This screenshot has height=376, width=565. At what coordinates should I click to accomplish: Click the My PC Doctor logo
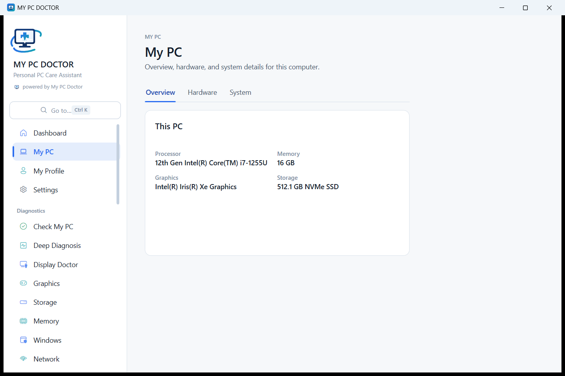[x=26, y=40]
